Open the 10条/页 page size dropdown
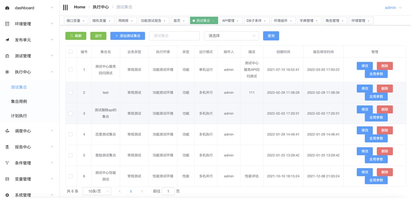 [97, 191]
